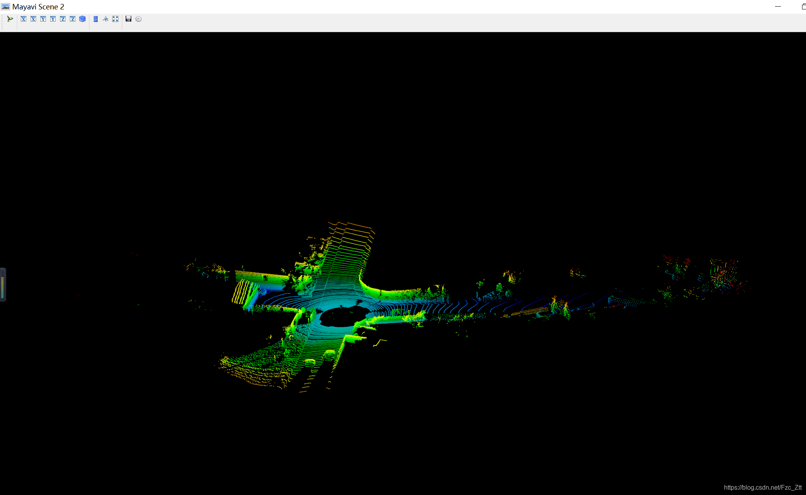Click the empty circle at point cloud center
Screen dimensions: 806x495
(x=342, y=317)
